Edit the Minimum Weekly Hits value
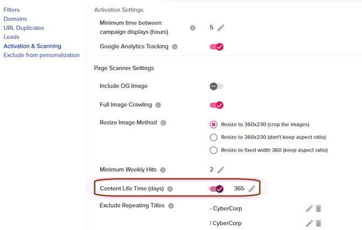 220,170
